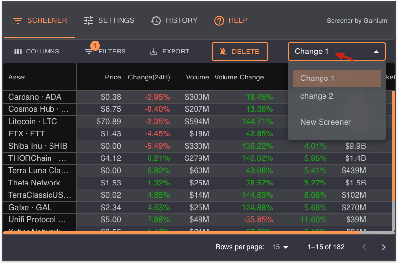Viewport: 398px width, 264px height.
Task: Open the Screener tab
Action: 40,21
